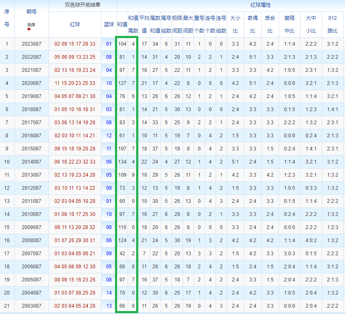Click blue ball 13 in the last row
This screenshot has width=345, height=314.
[109, 306]
